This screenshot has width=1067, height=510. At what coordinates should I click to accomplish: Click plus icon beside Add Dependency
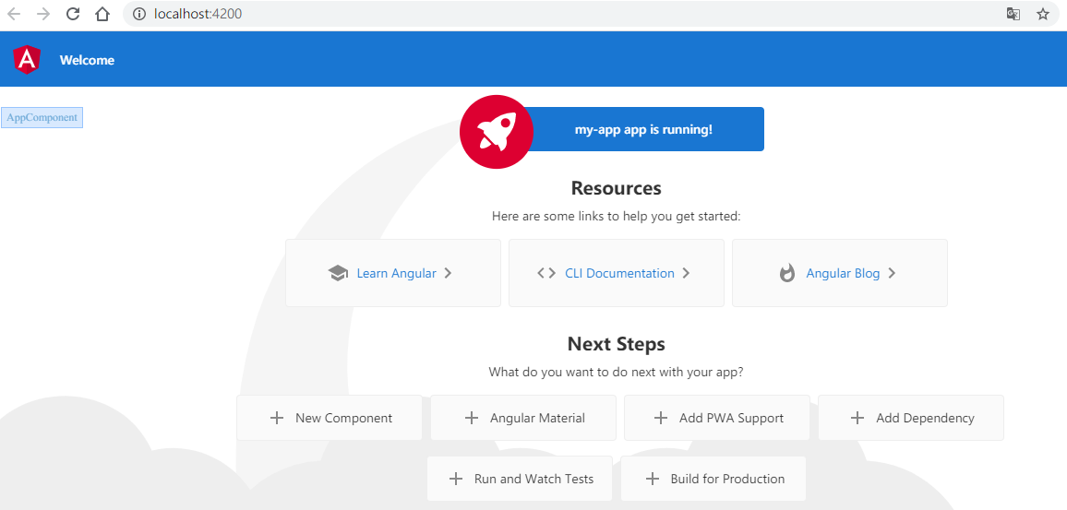click(858, 418)
